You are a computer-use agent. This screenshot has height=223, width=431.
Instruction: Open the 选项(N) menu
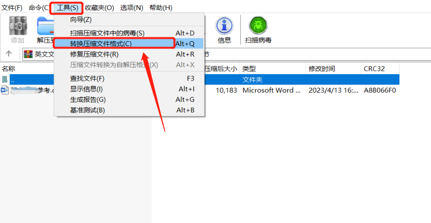coord(131,8)
